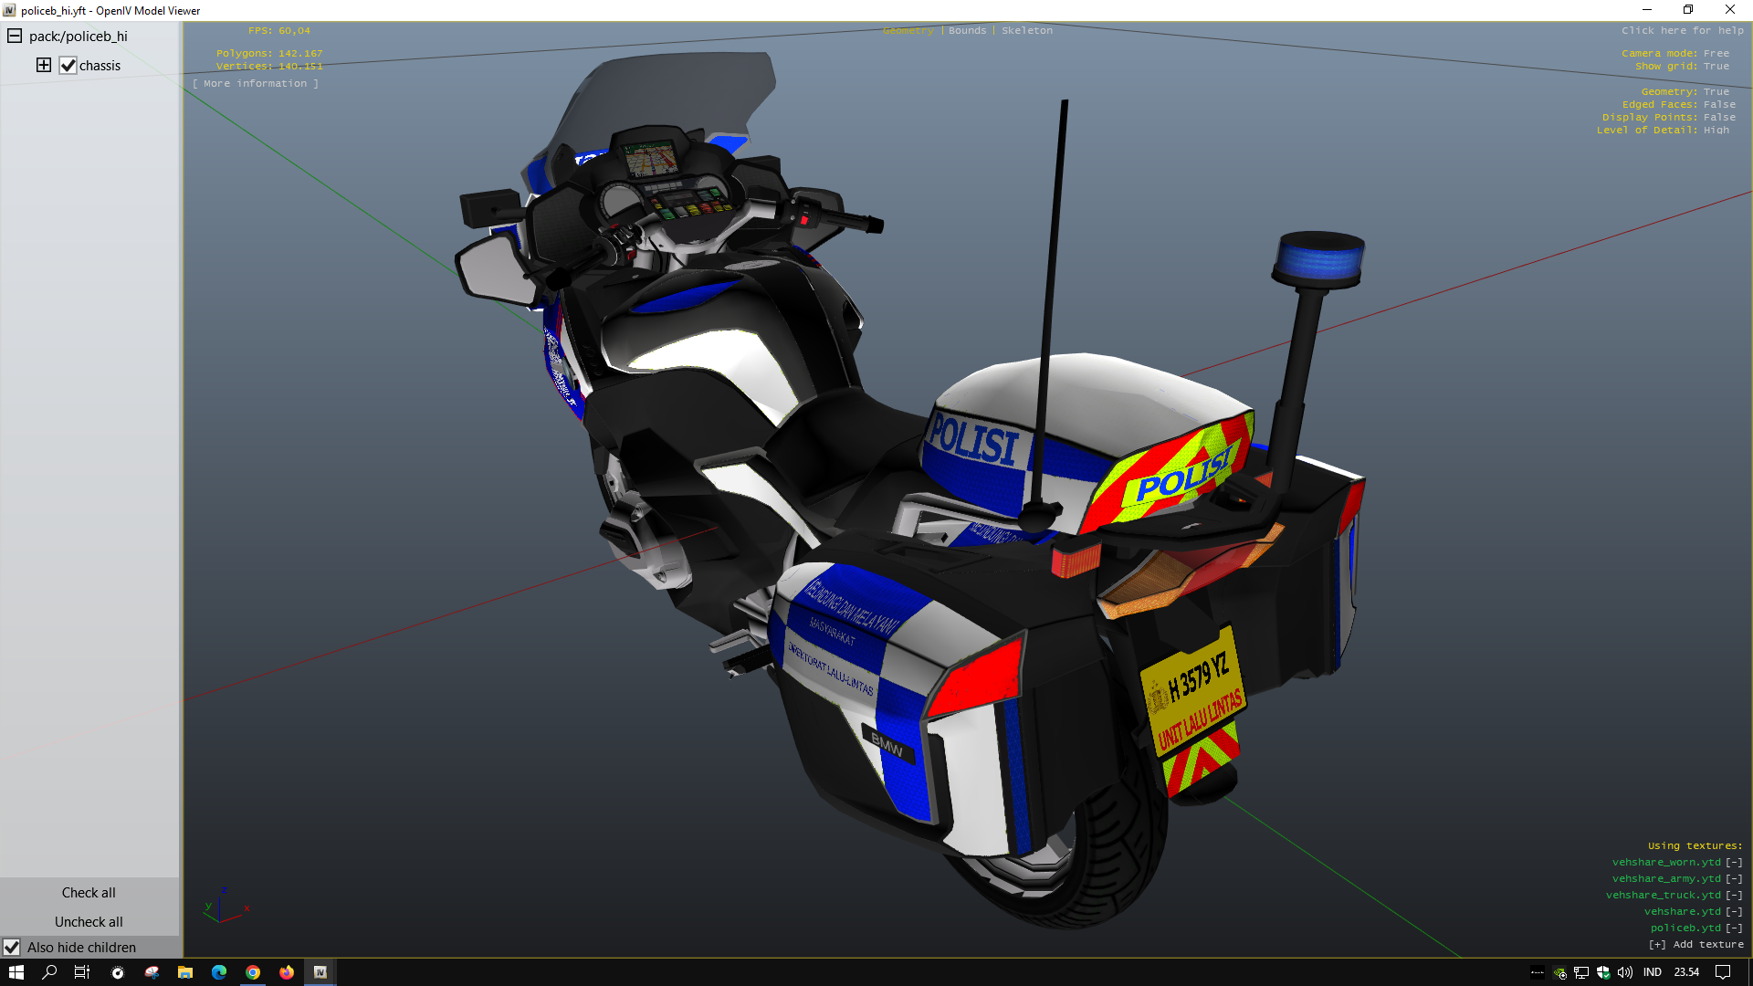1753x986 pixels.
Task: Open Windows Security shield tray icon
Action: point(1603,972)
